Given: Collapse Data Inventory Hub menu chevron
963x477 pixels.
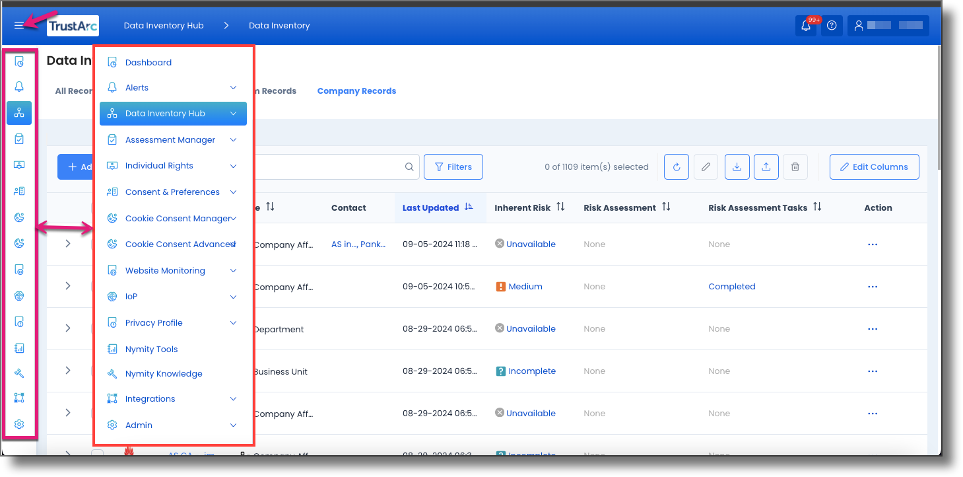Looking at the screenshot, I should click(233, 114).
